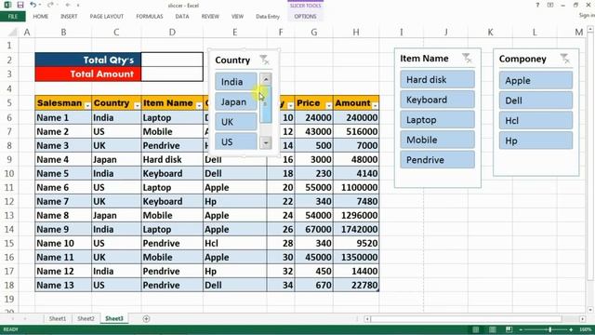Screen dimensions: 595x335
Task: Toggle Hcl in Componey slicer
Action: [x=535, y=121]
